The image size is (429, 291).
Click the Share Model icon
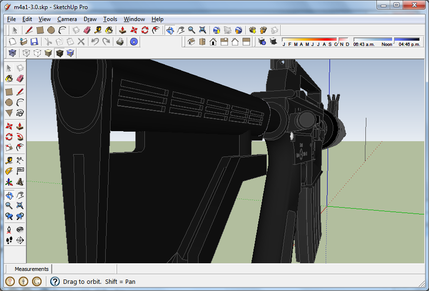pyautogui.click(x=264, y=30)
